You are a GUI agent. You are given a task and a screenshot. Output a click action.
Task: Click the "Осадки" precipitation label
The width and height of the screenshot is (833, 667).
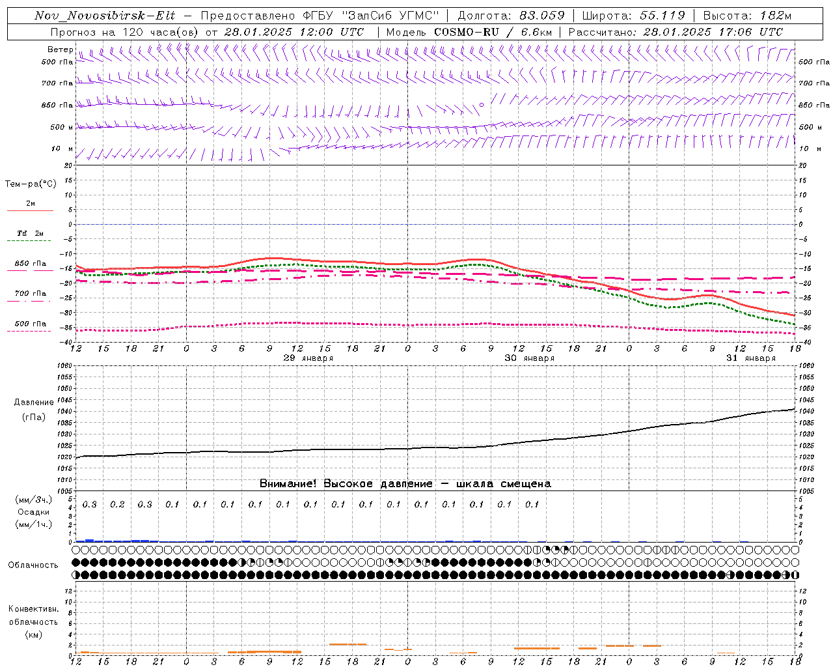coord(34,512)
